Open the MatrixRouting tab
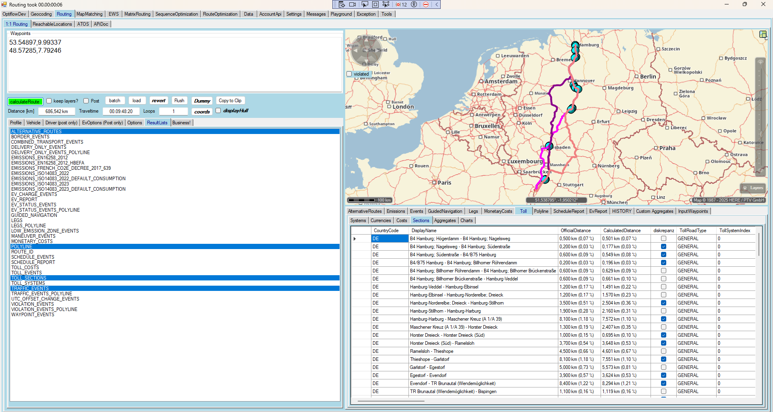Image resolution: width=773 pixels, height=412 pixels. point(137,14)
